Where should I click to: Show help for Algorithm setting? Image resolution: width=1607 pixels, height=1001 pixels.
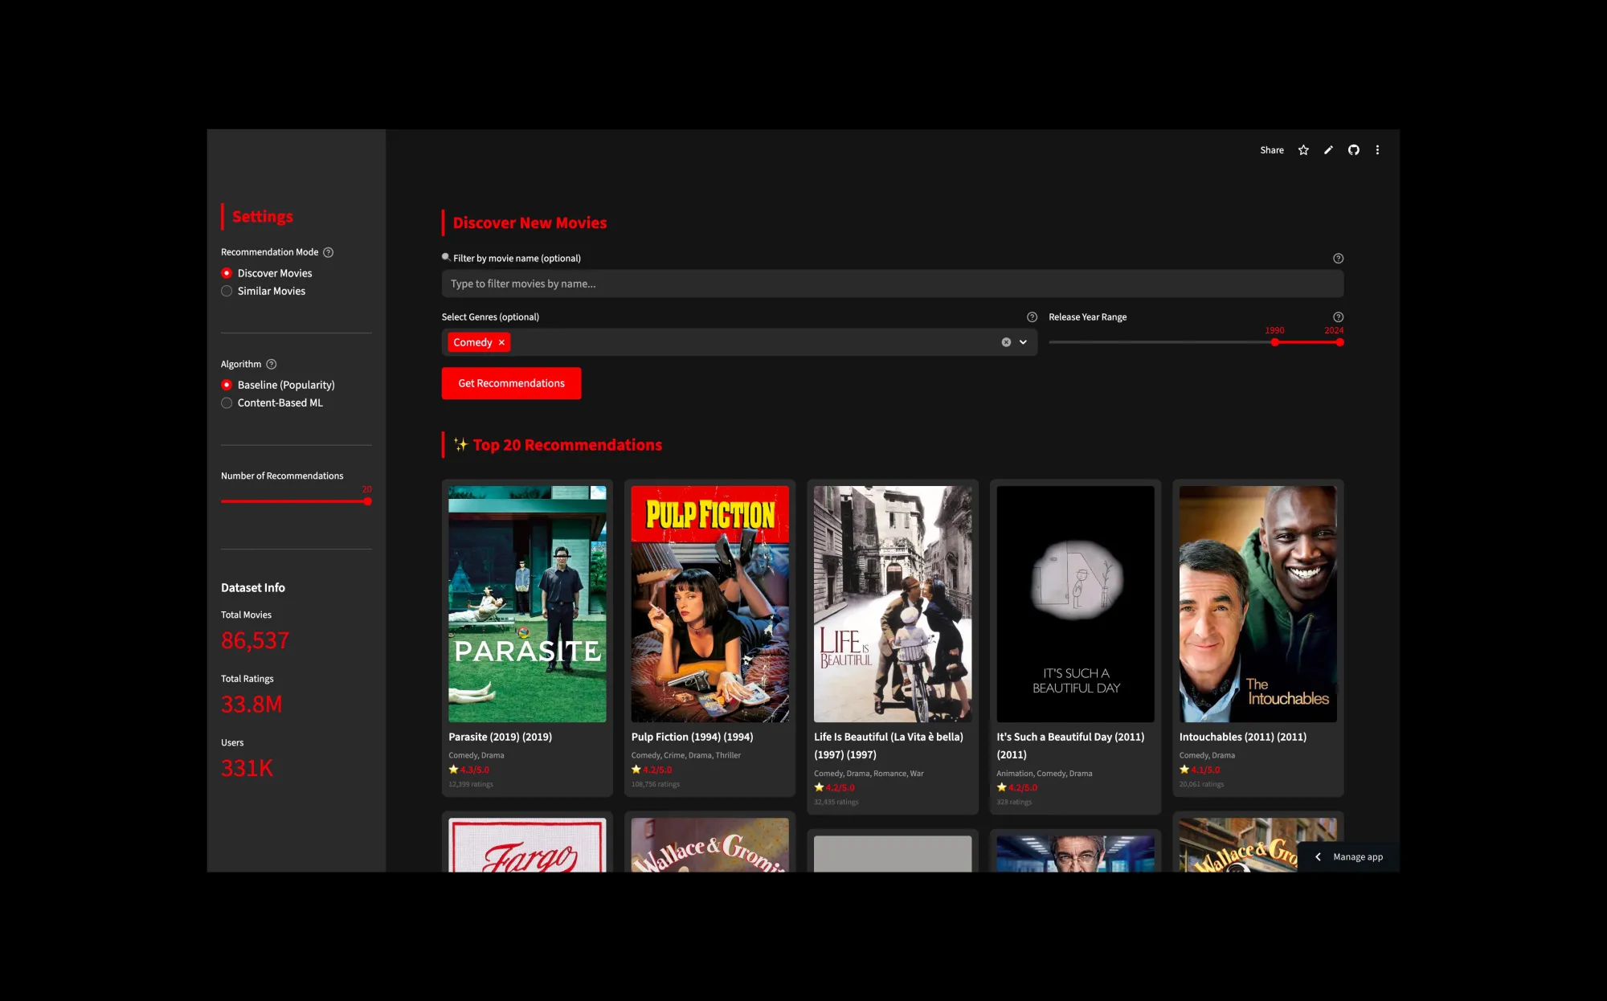point(271,364)
